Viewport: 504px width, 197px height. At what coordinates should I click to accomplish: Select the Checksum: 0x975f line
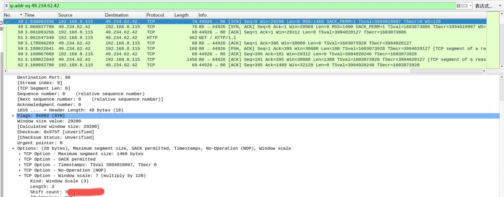(56, 132)
